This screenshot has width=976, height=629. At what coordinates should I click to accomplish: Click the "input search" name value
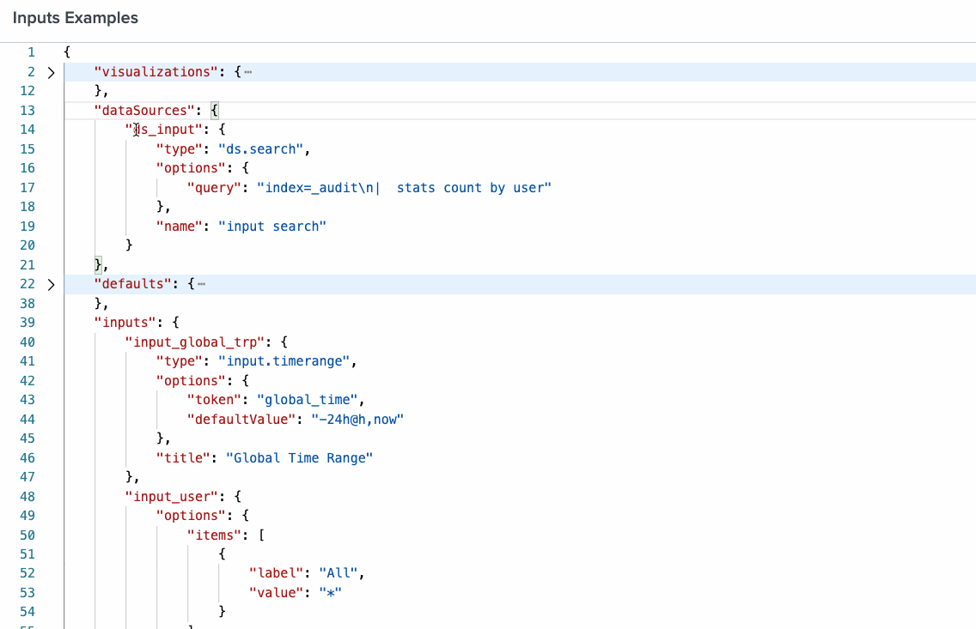point(272,226)
